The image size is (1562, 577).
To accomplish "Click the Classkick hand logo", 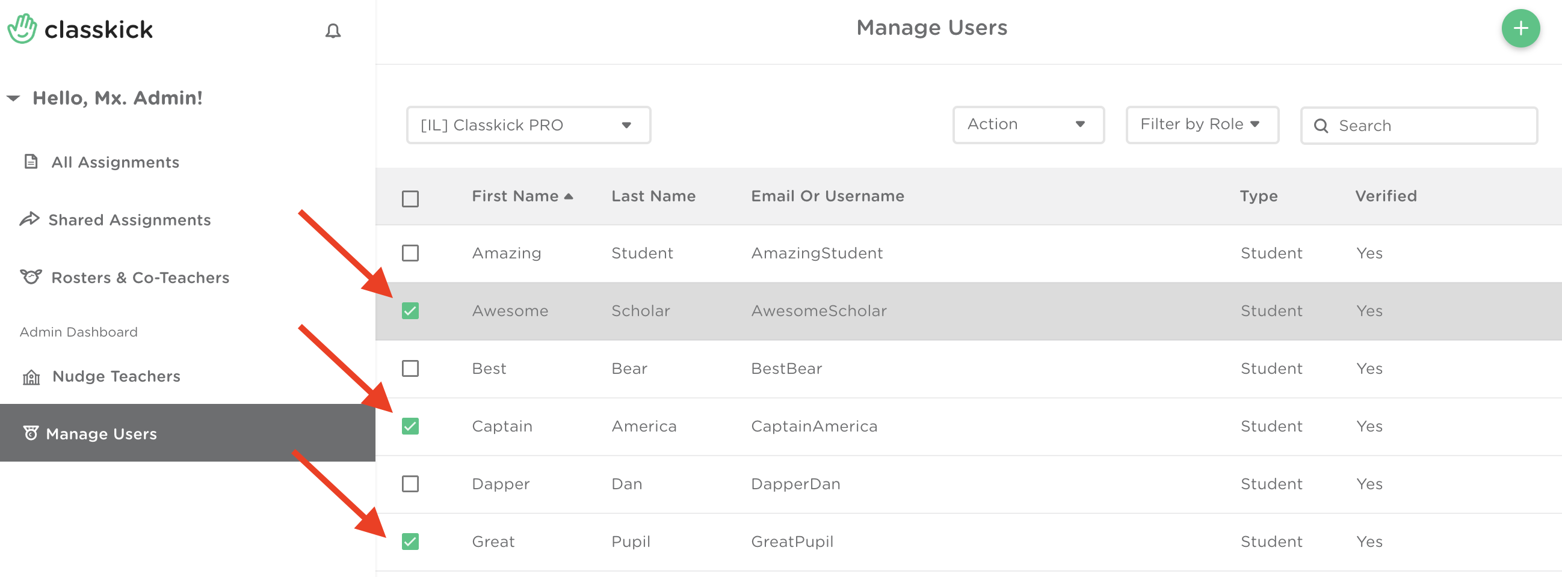I will 22,29.
